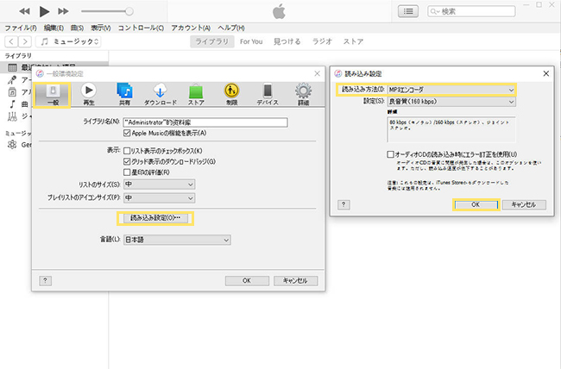Open the 表示(V) menu

[x=100, y=28]
